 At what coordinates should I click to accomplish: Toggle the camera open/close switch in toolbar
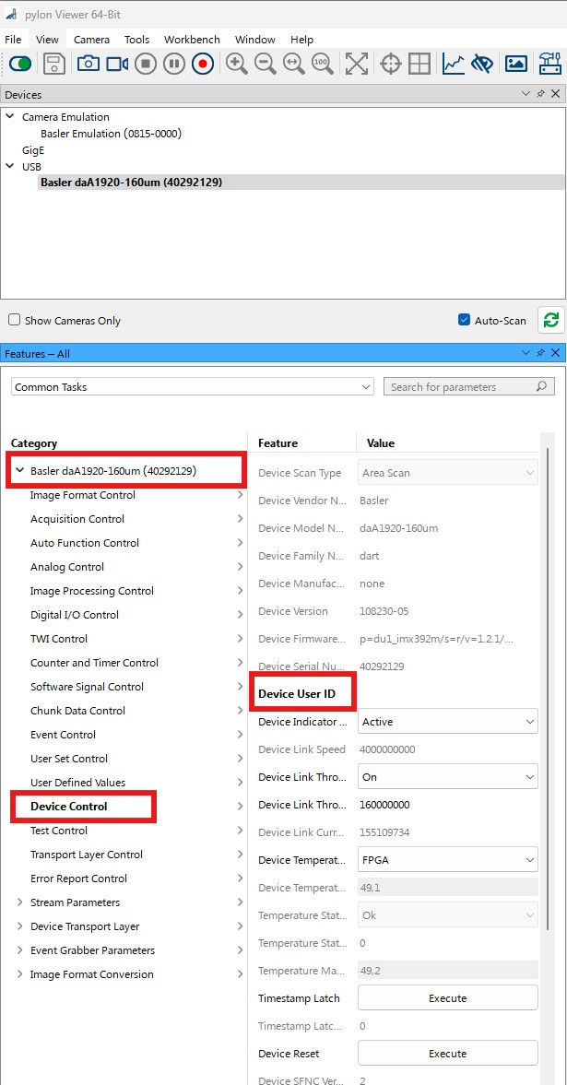click(x=21, y=65)
